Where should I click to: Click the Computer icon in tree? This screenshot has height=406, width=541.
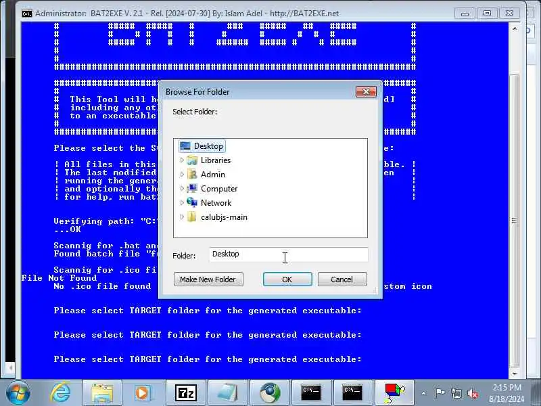(192, 189)
